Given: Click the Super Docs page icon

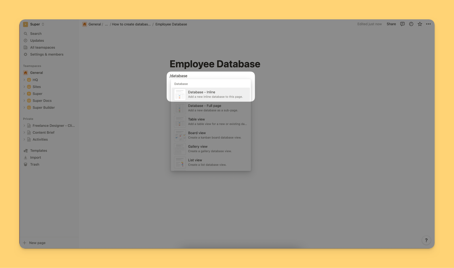Looking at the screenshot, I should pos(29,101).
